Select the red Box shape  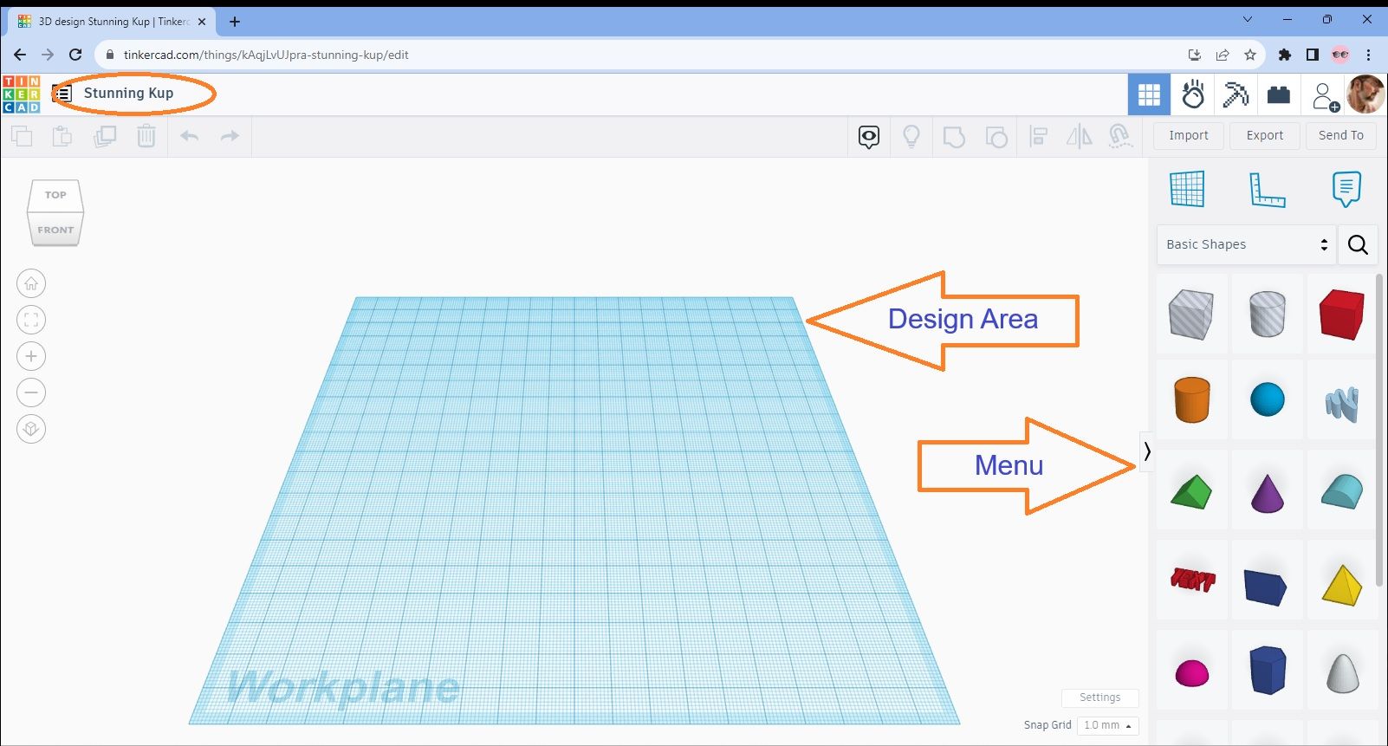coord(1342,314)
